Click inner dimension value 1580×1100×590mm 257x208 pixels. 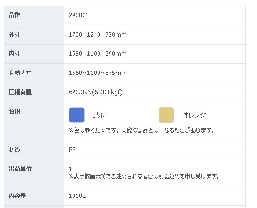(98, 54)
